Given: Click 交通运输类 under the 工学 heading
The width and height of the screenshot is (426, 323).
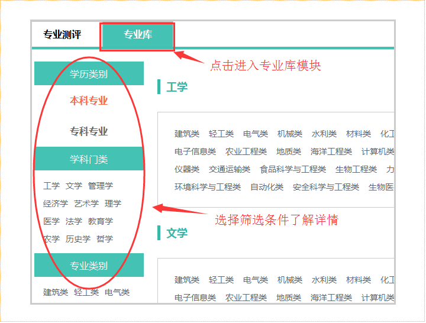Looking at the screenshot, I should [x=230, y=169].
